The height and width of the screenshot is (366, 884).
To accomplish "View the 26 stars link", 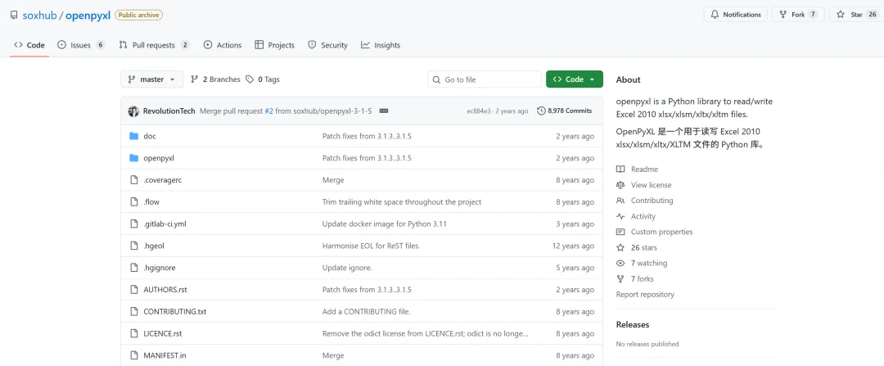I will pyautogui.click(x=637, y=247).
